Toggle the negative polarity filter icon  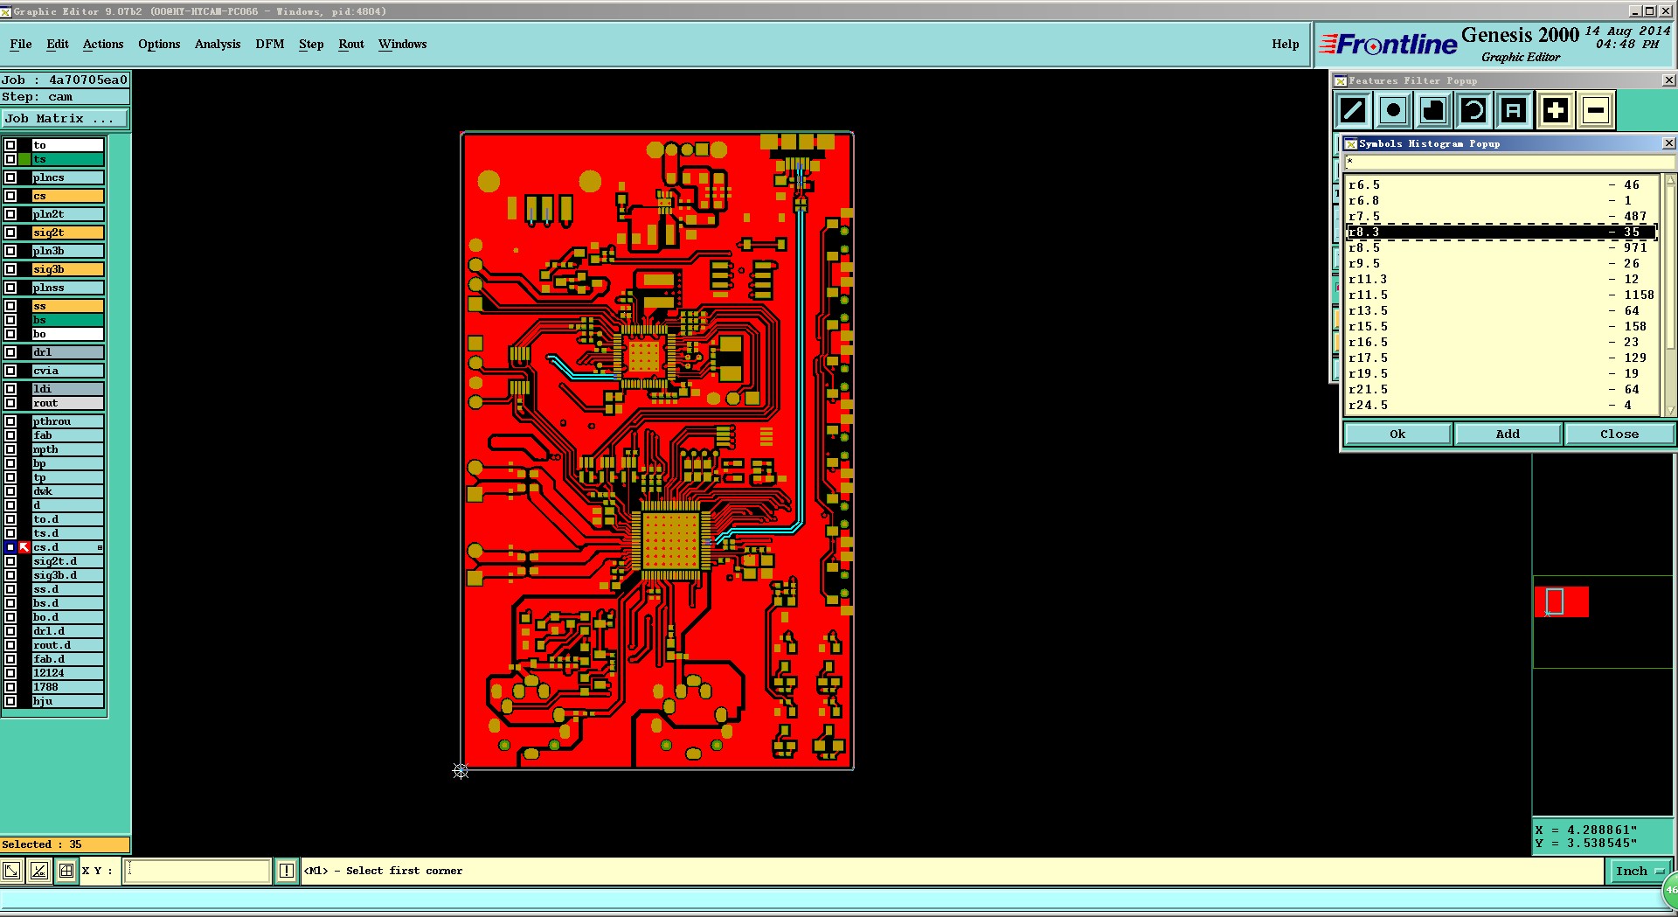click(x=1596, y=110)
